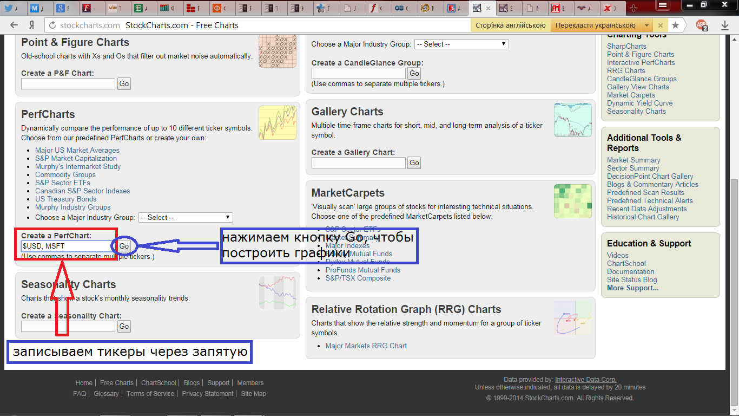This screenshot has height=416, width=739.
Task: Focus the Create a P&F Chart input
Action: click(68, 83)
